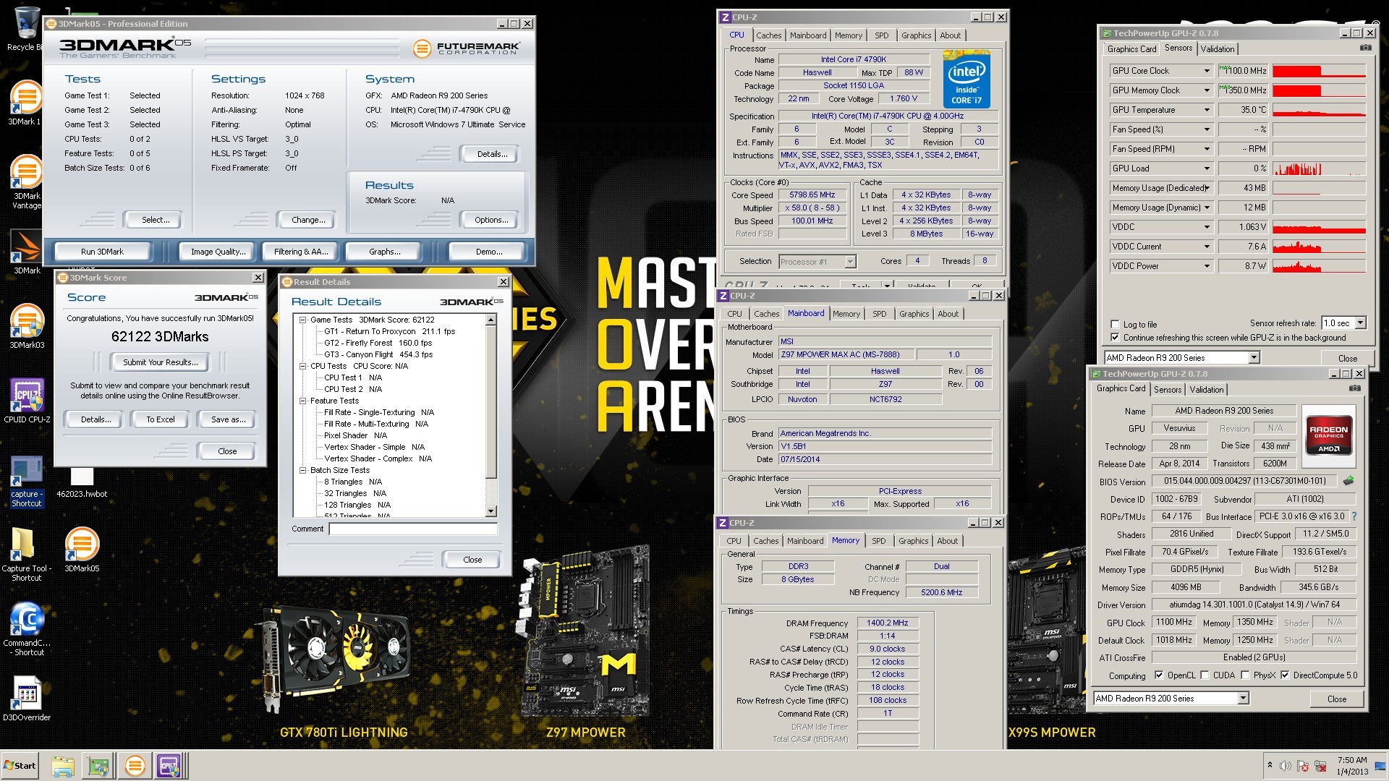Open Graphics tab in Mainboard CPU-Z window
Screen dimensions: 1389x781
pos(914,314)
